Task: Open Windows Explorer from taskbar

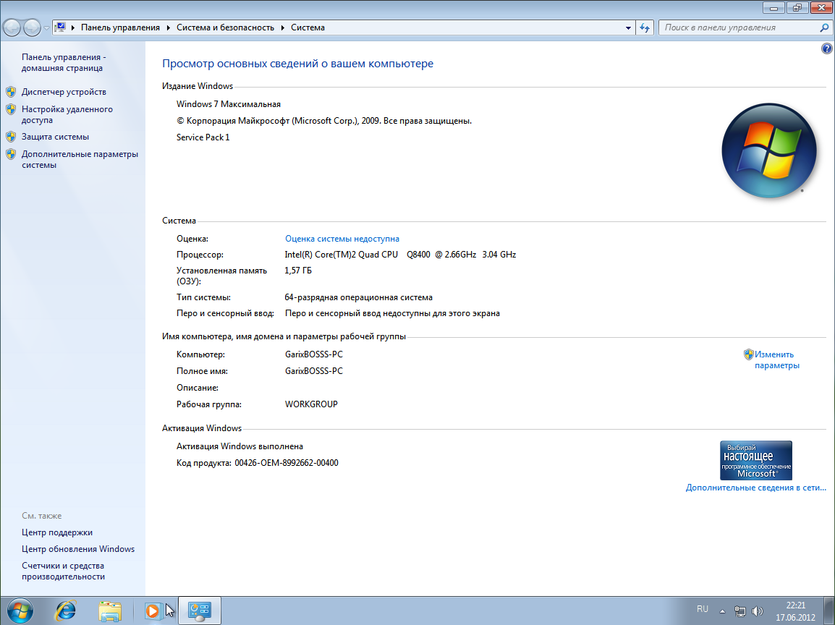Action: [110, 611]
